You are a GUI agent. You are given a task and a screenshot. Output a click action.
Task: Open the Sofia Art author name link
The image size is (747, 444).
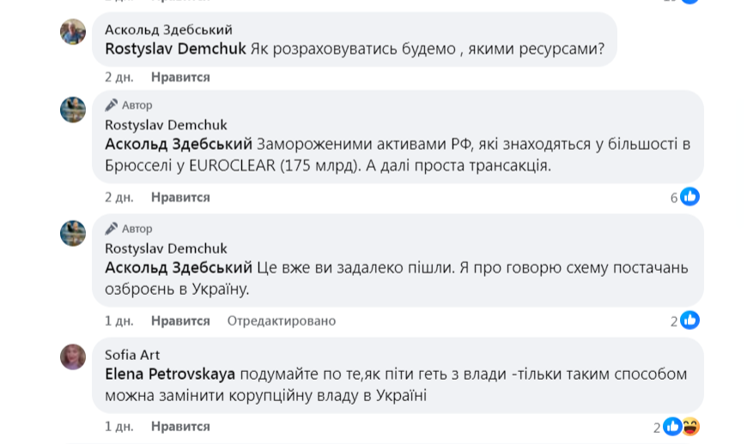[132, 355]
